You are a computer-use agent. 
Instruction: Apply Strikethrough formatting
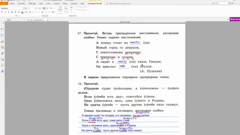pos(12,12)
